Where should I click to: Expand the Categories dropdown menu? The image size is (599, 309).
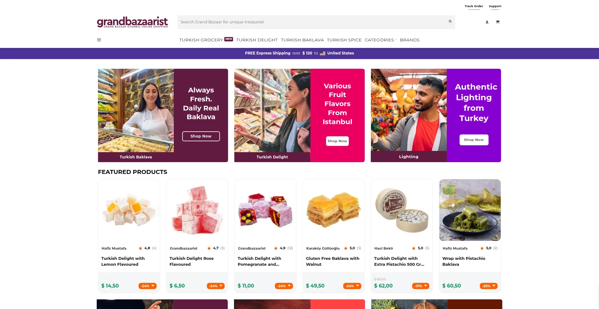381,40
